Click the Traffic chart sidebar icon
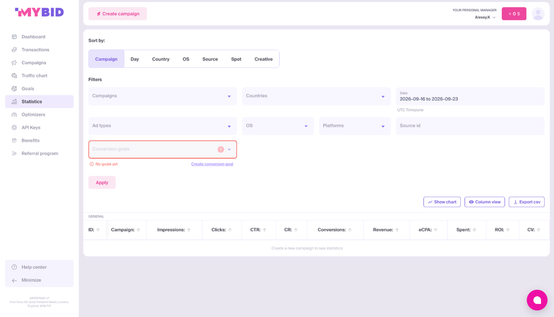 tap(14, 76)
